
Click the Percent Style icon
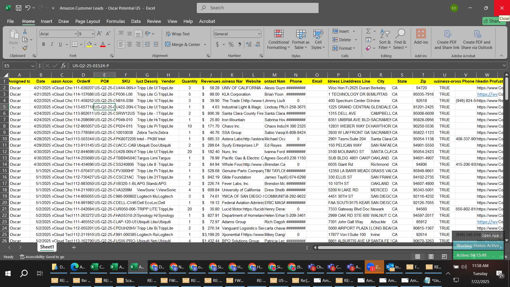(x=231, y=45)
